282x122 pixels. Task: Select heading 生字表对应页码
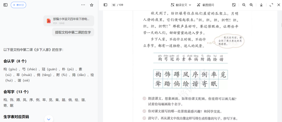16,117
